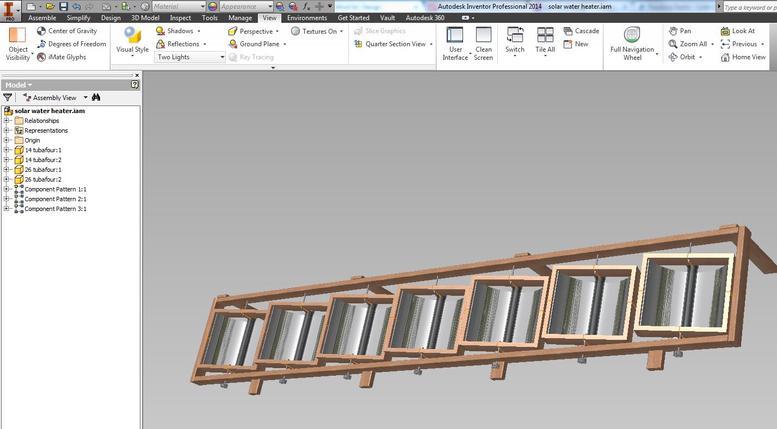
Task: Select the Orbit tool
Action: pyautogui.click(x=682, y=57)
